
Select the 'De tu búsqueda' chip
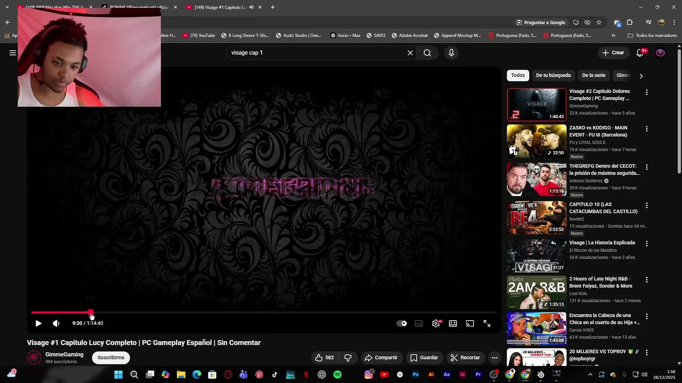pos(553,76)
